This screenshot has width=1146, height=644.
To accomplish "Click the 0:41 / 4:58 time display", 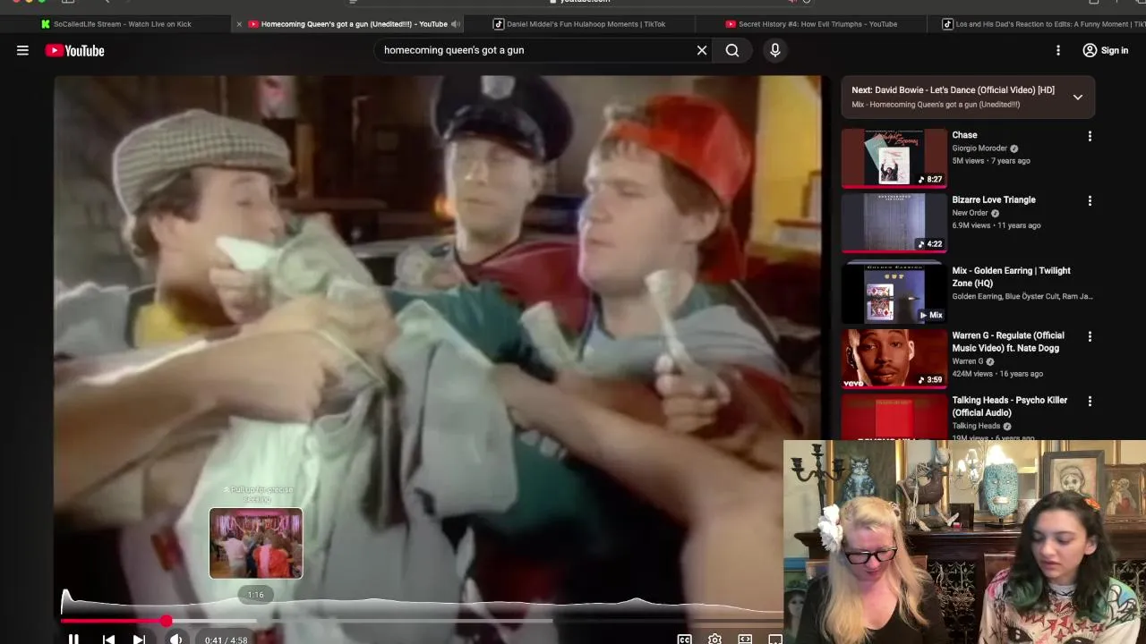I will tap(226, 640).
